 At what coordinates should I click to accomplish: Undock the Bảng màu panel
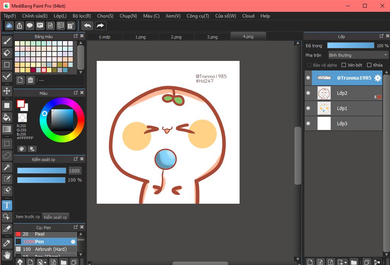click(76, 36)
